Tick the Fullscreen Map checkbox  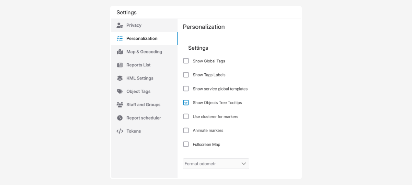186,144
